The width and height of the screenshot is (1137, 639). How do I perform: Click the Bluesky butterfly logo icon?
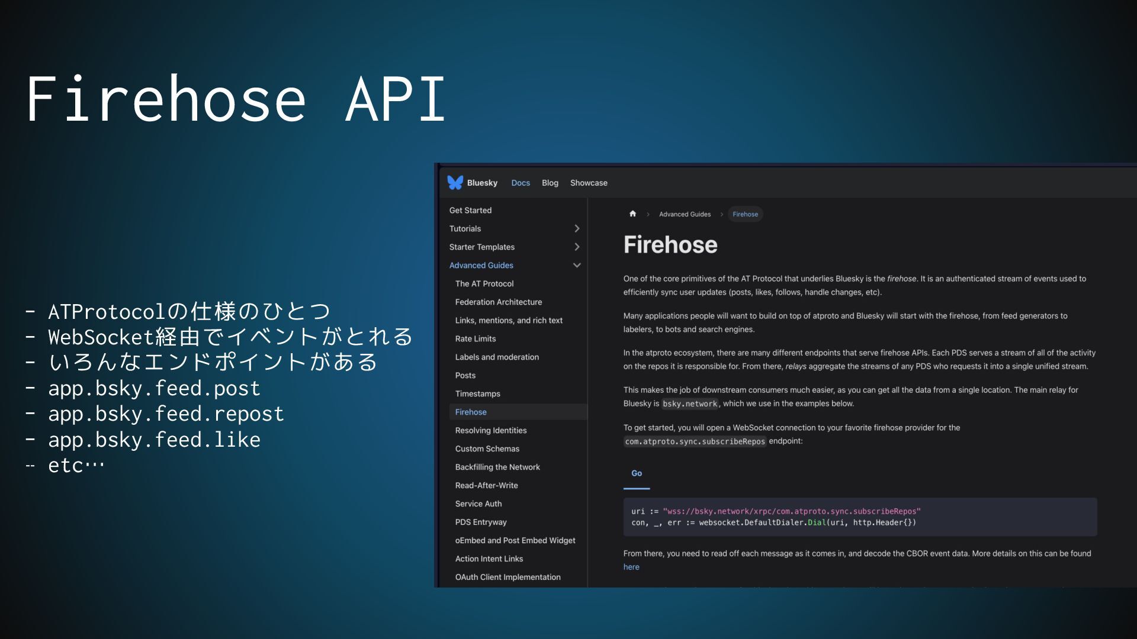(455, 183)
